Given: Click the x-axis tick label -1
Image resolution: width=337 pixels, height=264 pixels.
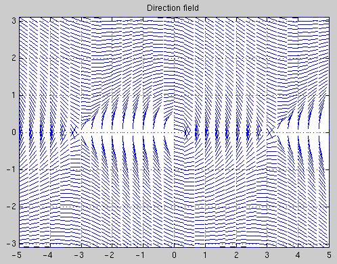Looking at the screenshot, I should coord(140,255).
